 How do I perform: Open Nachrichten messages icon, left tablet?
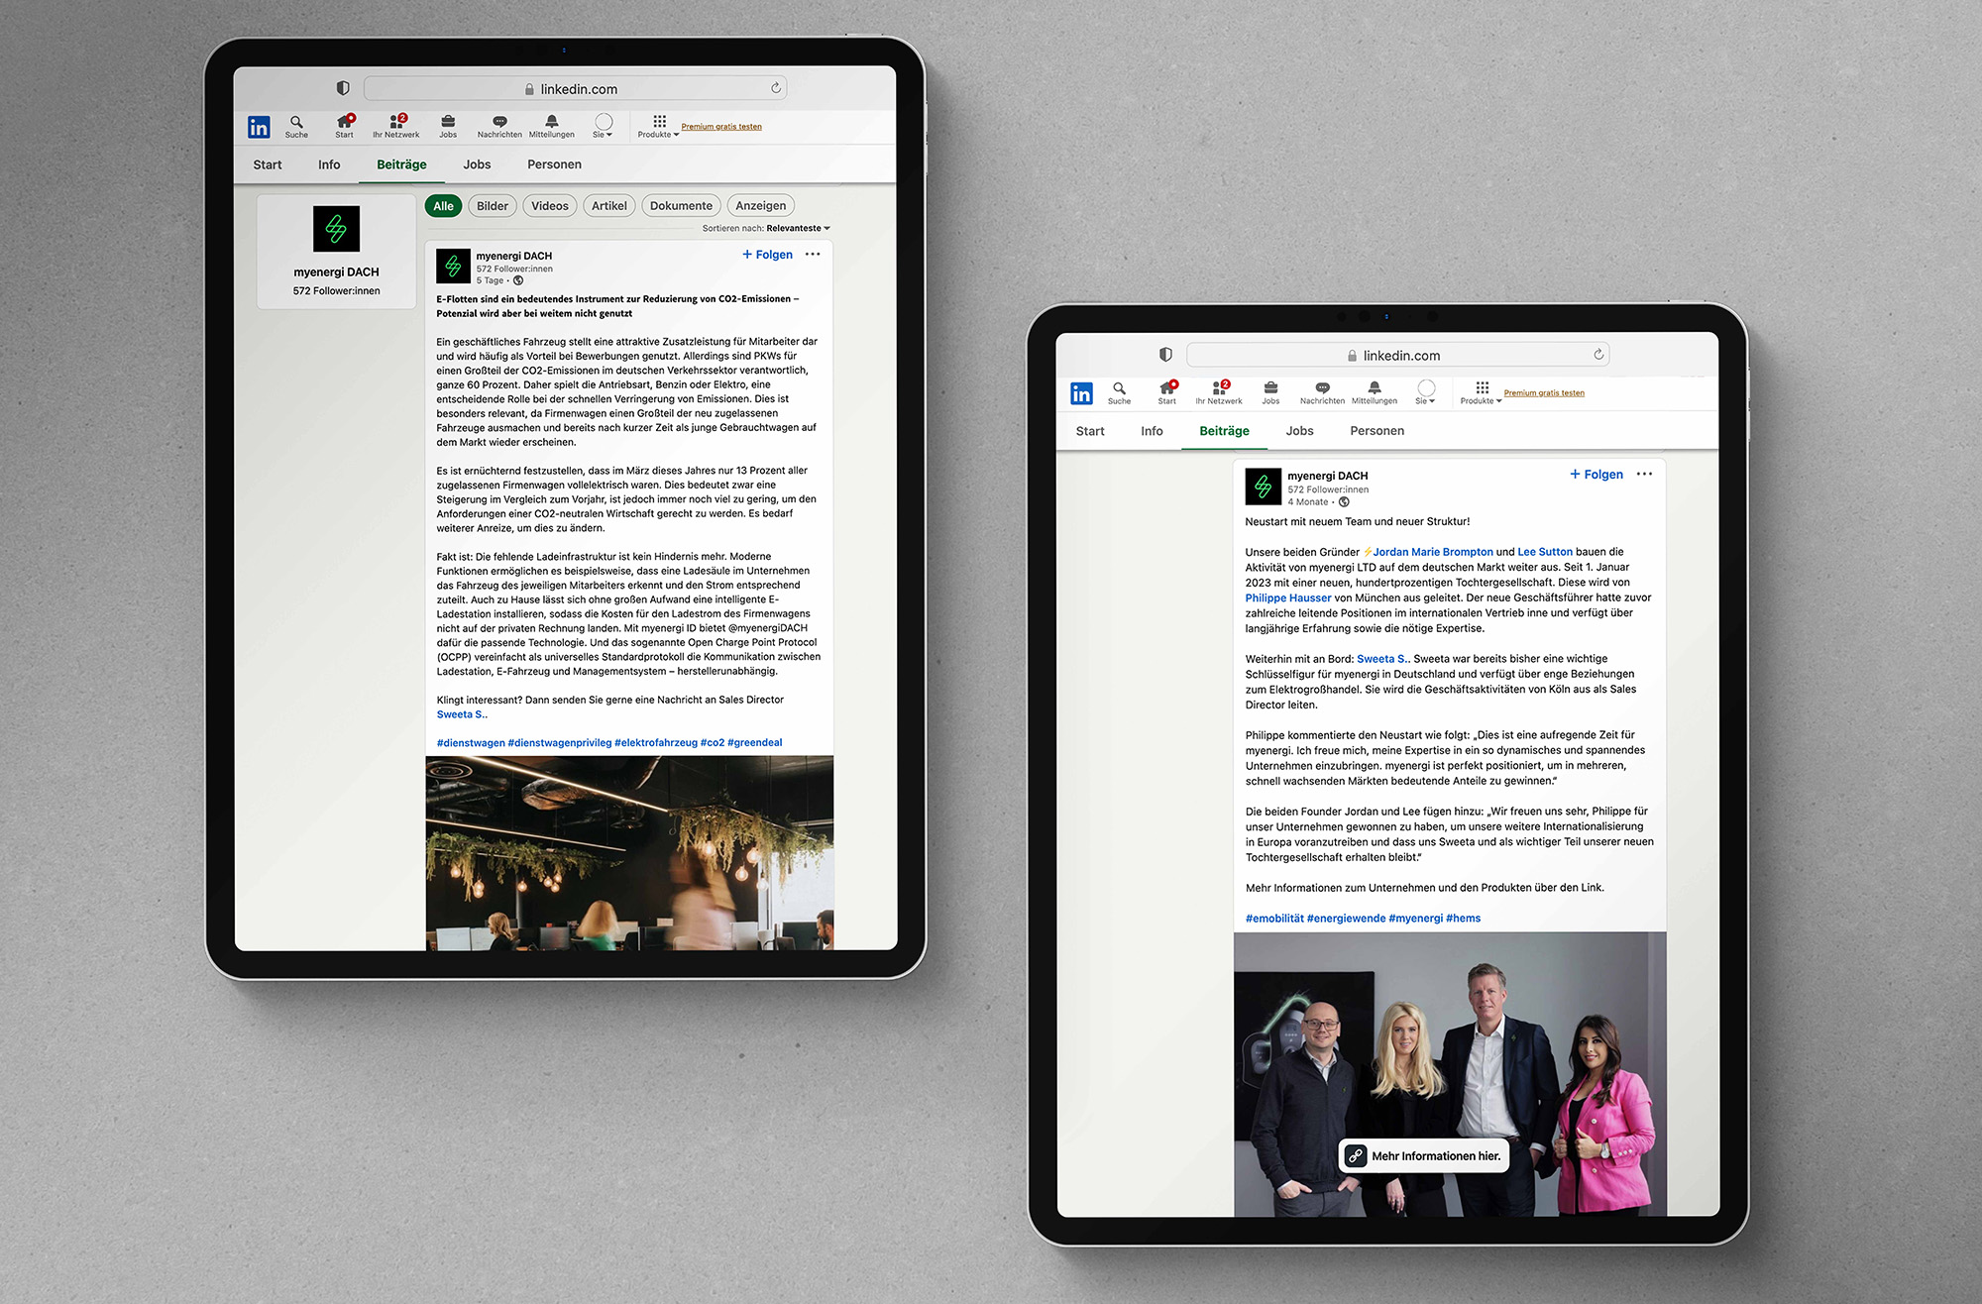[499, 126]
